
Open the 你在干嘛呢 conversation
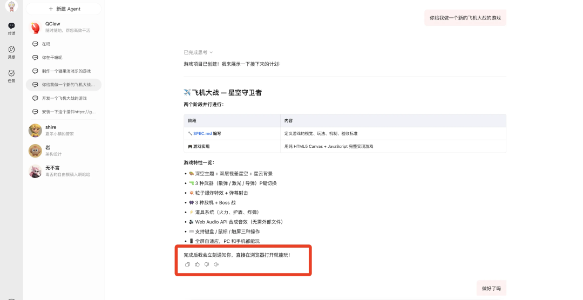click(x=64, y=58)
